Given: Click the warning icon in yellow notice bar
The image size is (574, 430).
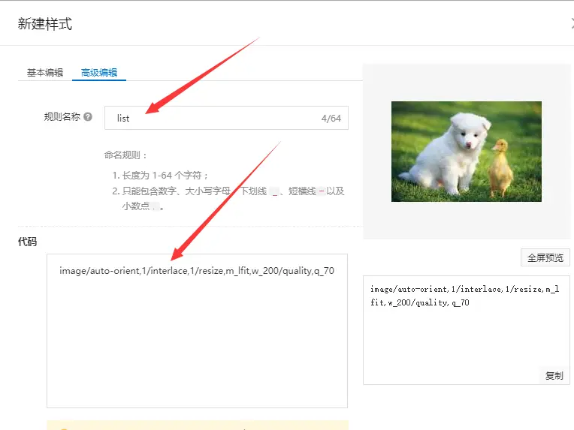Looking at the screenshot, I should (63, 428).
